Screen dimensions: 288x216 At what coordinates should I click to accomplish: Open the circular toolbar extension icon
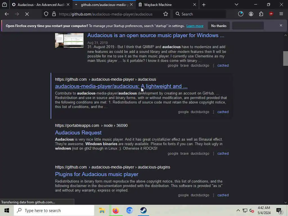pyautogui.click(x=241, y=14)
